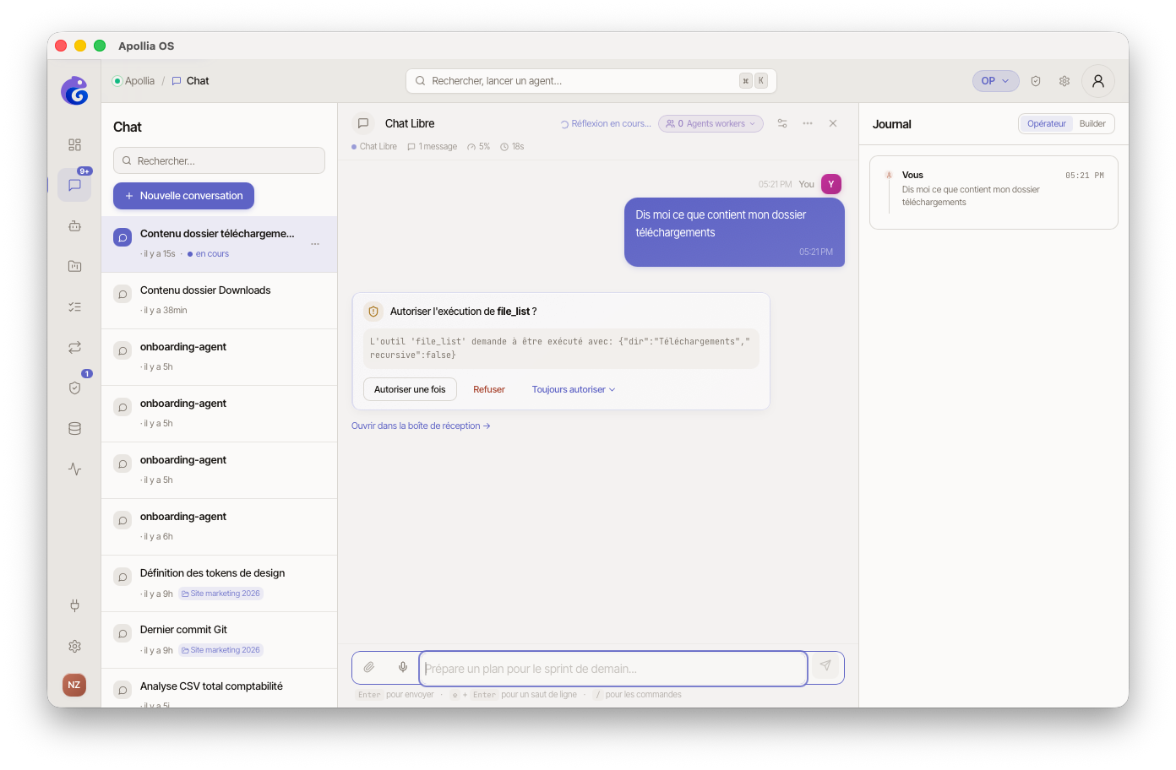
Task: Click Nouvelle conversation button
Action: pyautogui.click(x=183, y=196)
